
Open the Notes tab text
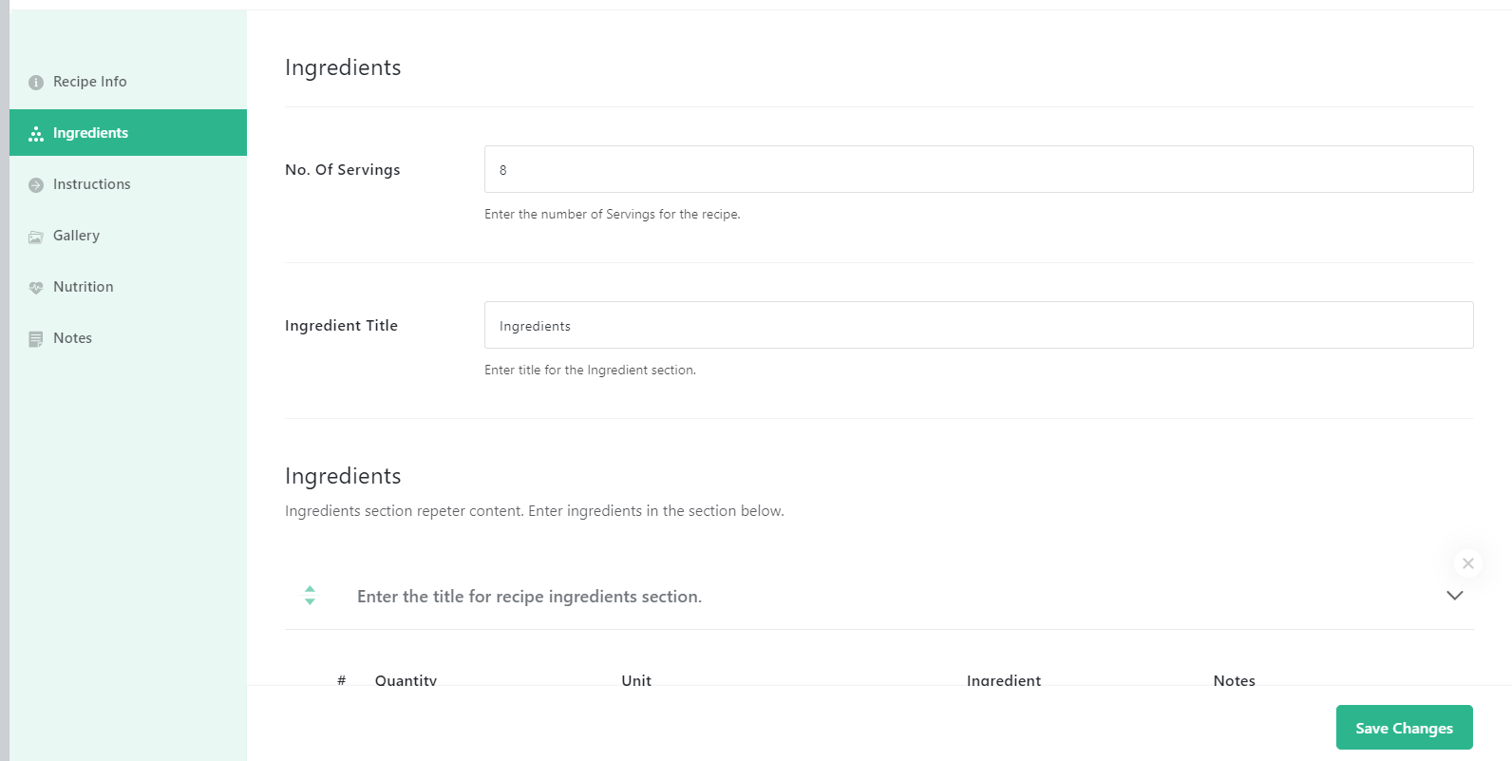72,338
